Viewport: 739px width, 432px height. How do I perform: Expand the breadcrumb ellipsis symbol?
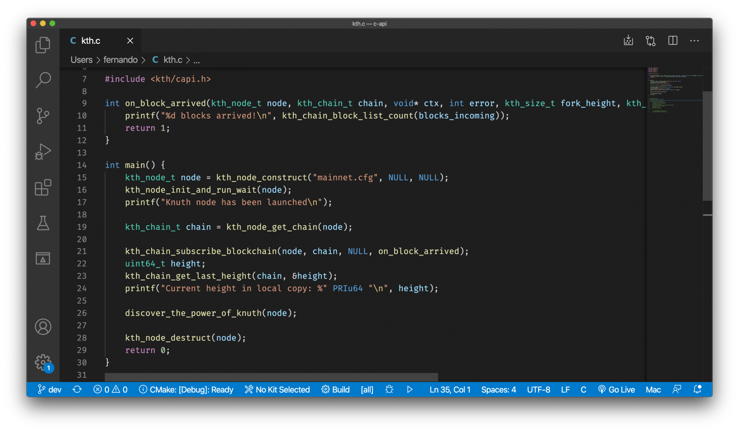pos(197,61)
